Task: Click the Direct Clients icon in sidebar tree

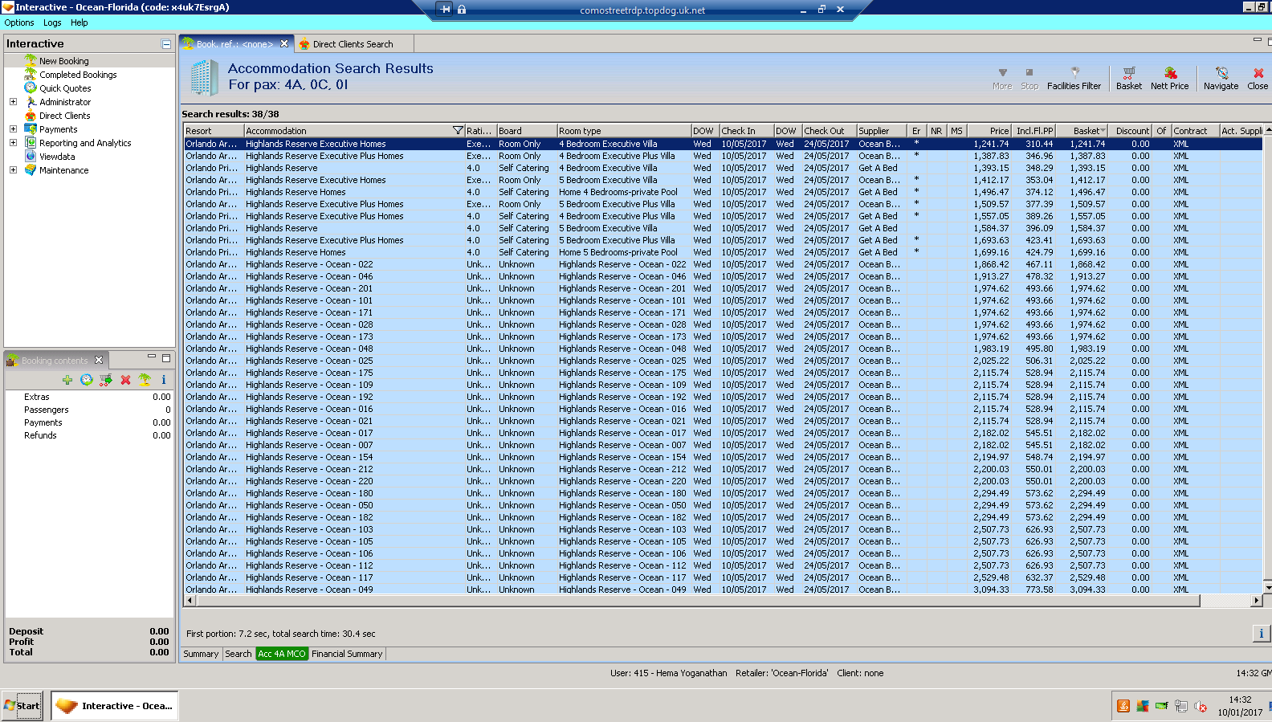Action: click(x=31, y=115)
